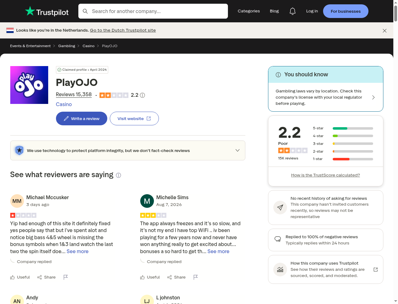This screenshot has width=398, height=304.
Task: Expand Michelle Sims's review with See more
Action: [x=218, y=252]
